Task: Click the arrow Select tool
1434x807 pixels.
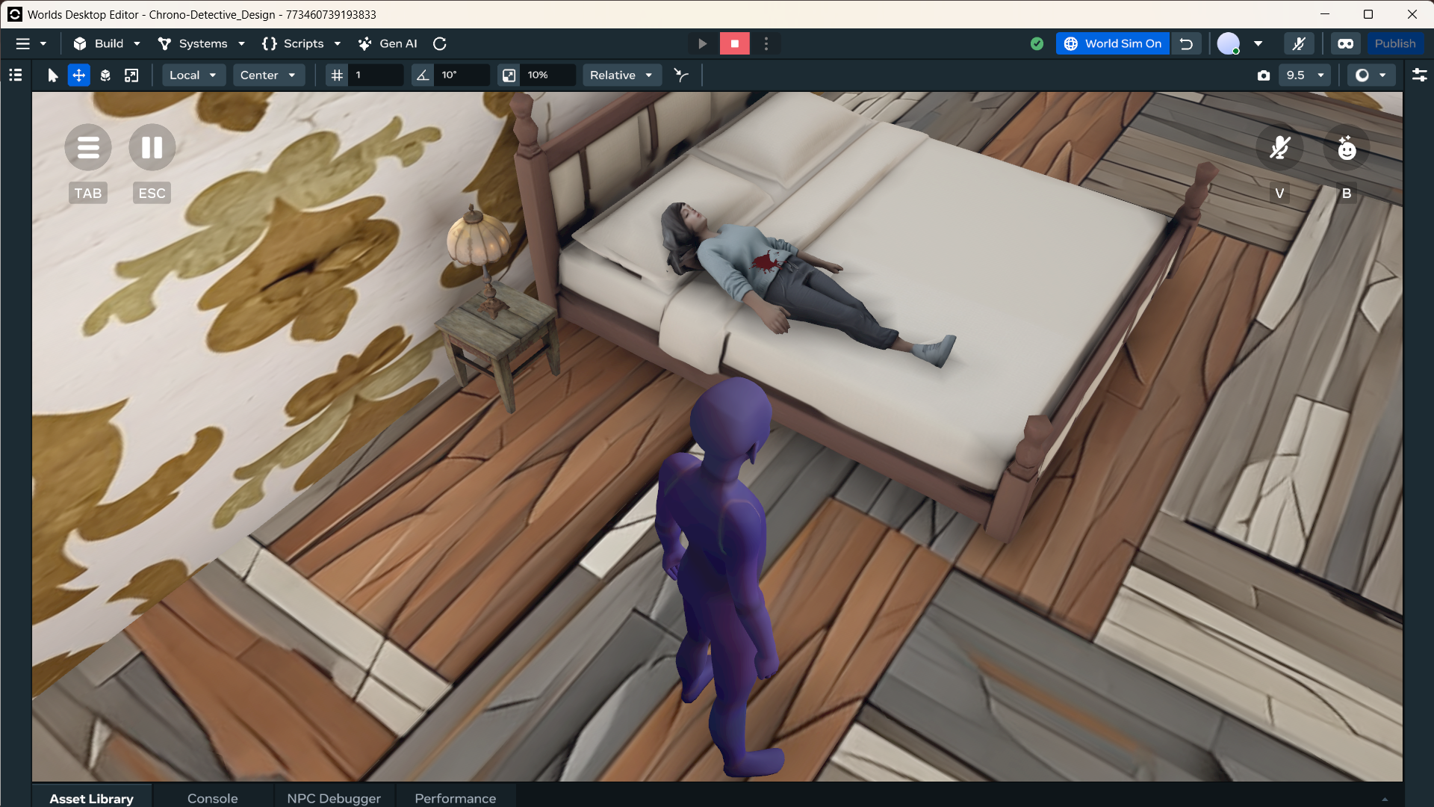Action: (52, 75)
